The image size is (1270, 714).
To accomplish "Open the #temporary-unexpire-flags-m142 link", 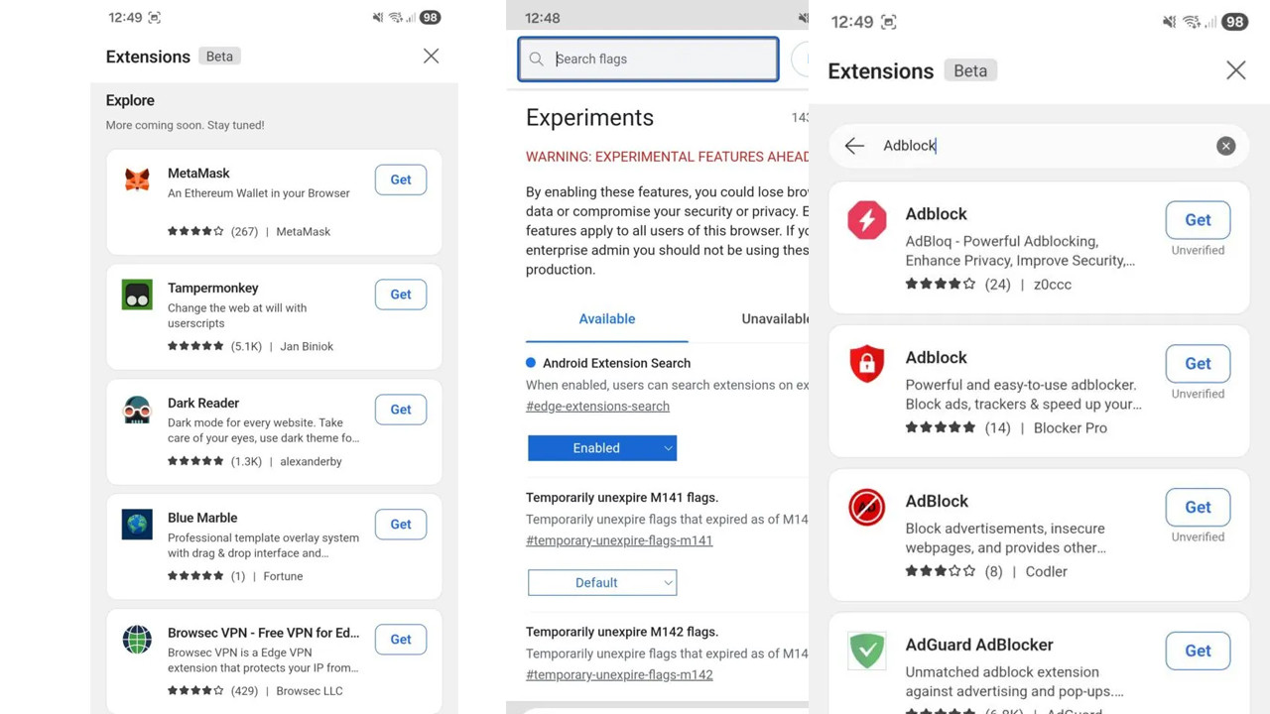I will [619, 674].
